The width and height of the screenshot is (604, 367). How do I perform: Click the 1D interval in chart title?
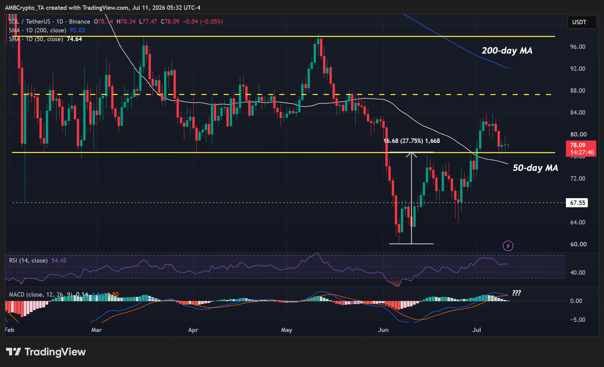click(x=60, y=22)
